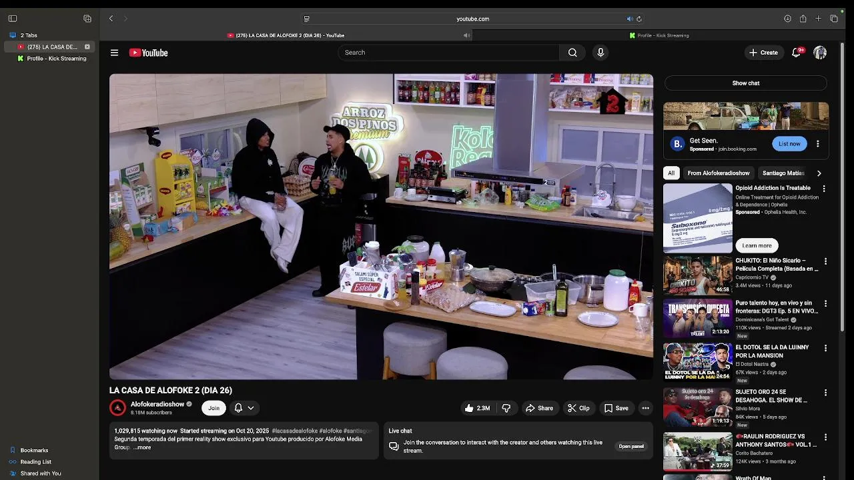Click the live video player
The width and height of the screenshot is (854, 480).
(x=382, y=227)
